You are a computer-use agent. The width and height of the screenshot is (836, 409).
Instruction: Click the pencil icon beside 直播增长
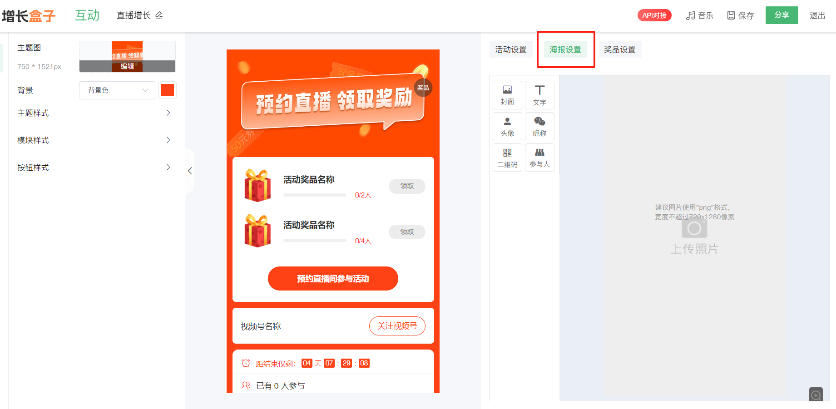point(159,15)
